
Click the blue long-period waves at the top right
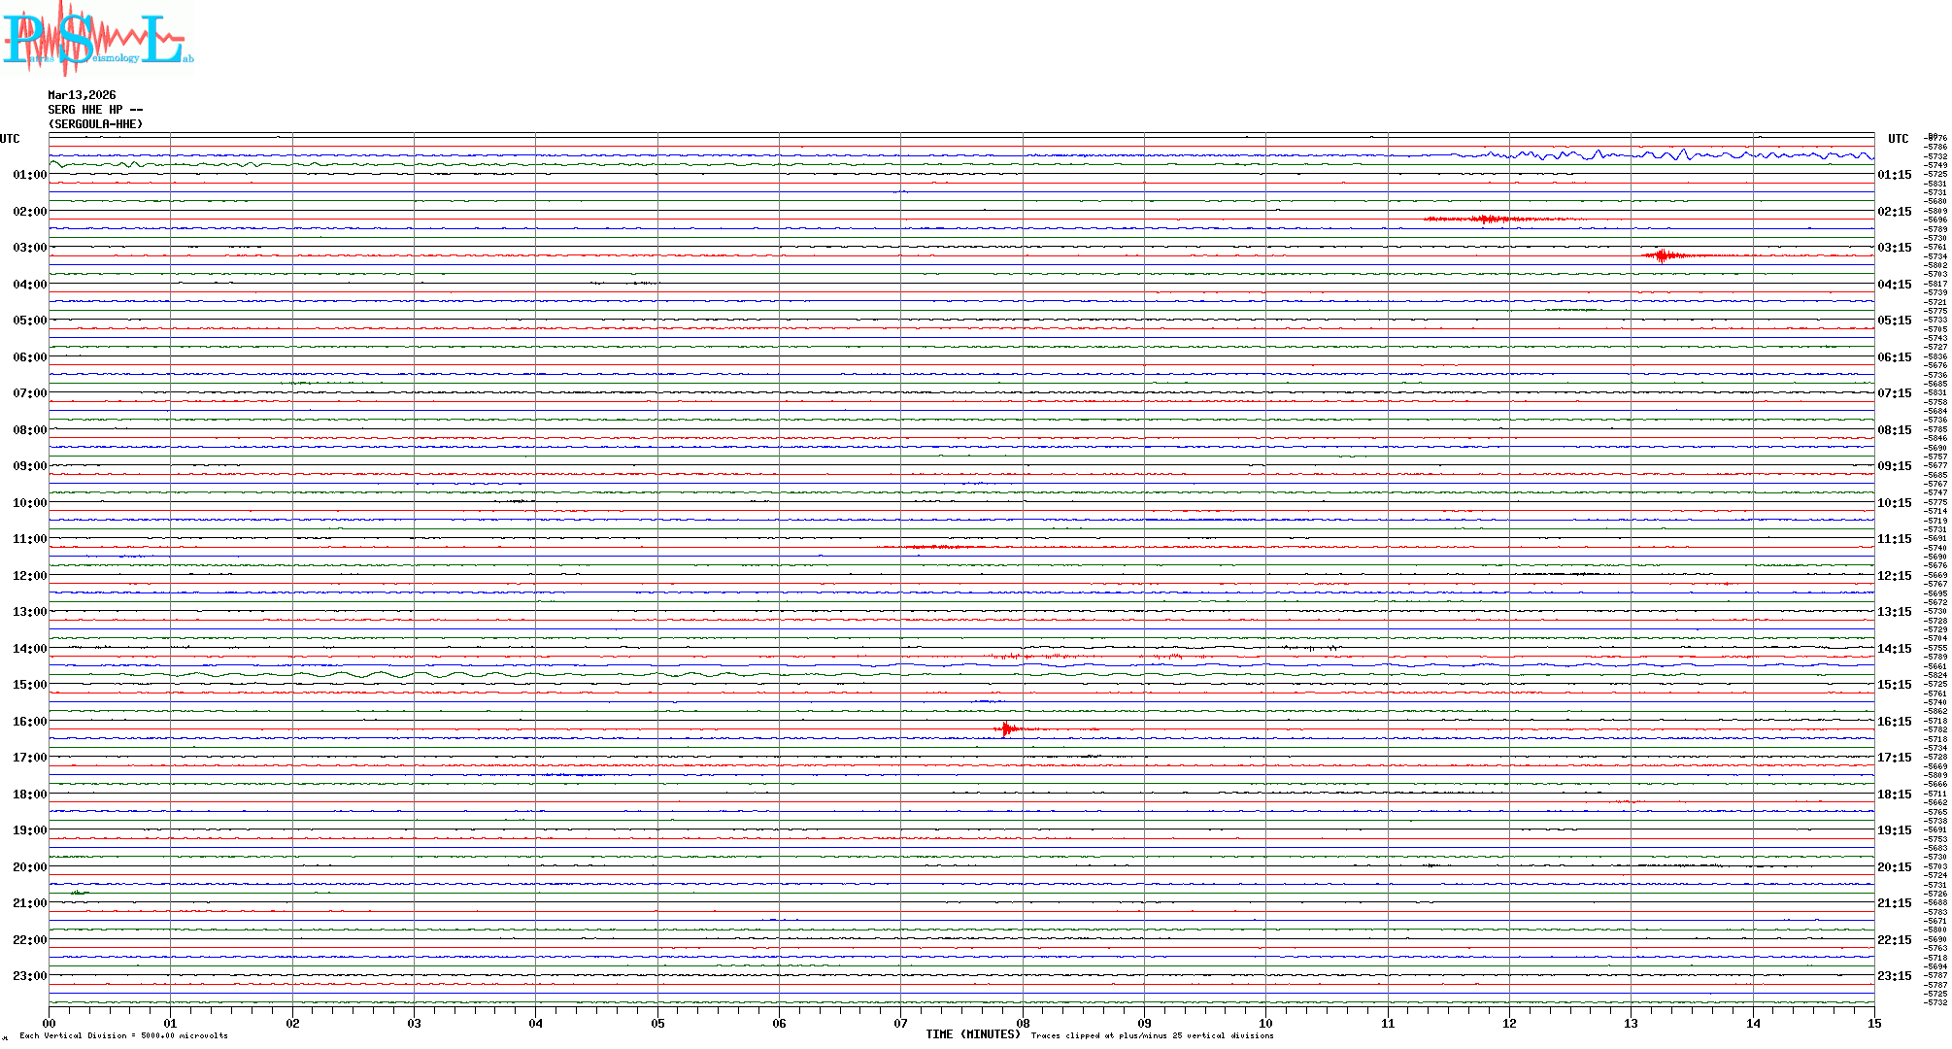1651,154
